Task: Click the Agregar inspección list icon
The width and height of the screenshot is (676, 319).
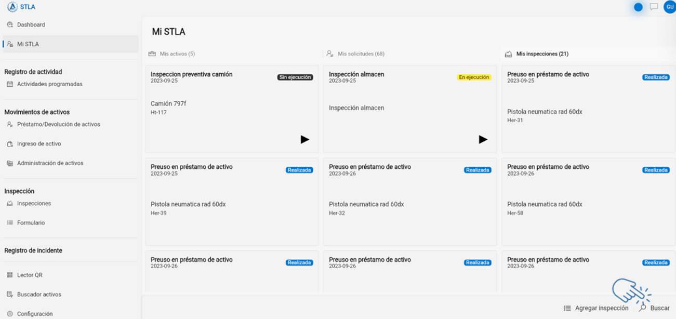Action: (x=567, y=308)
